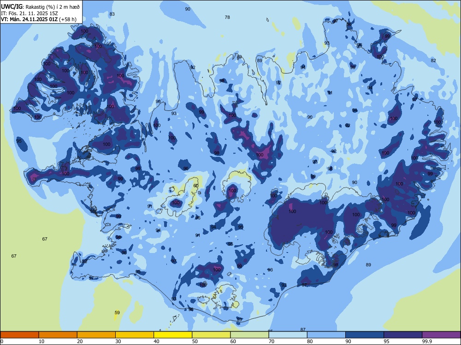
Task: Click the '59' value on the yellow patch
Action: point(117,312)
